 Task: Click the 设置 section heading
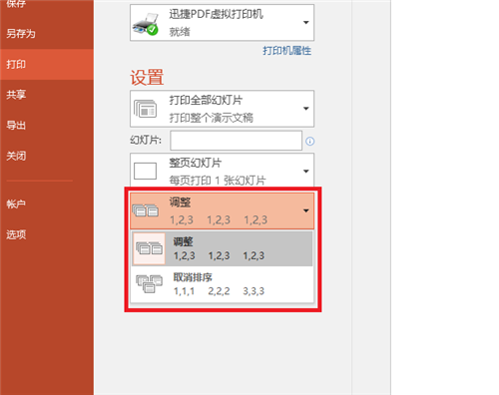coord(147,78)
